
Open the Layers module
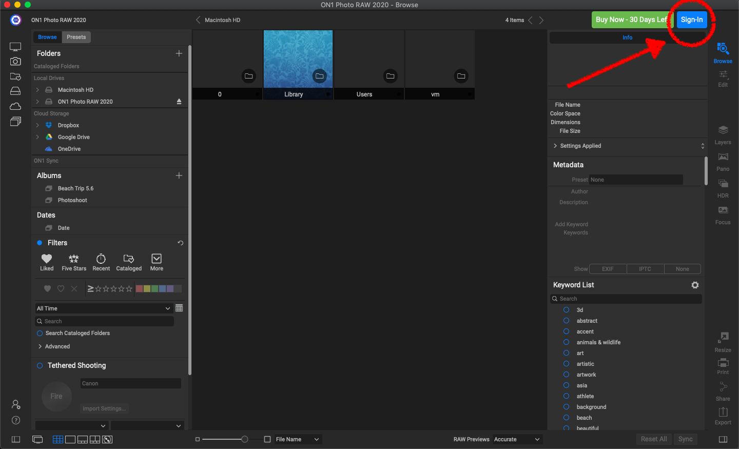(723, 134)
